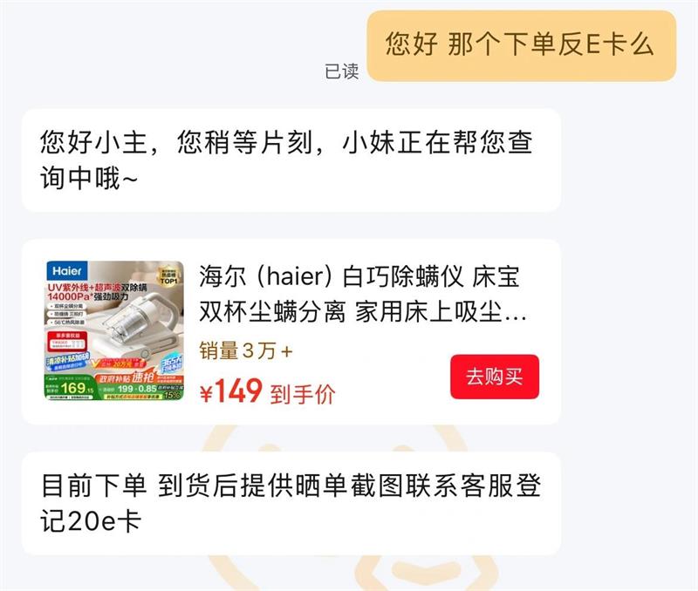
Task: Click the 已读 read receipt label
Action: [x=341, y=71]
